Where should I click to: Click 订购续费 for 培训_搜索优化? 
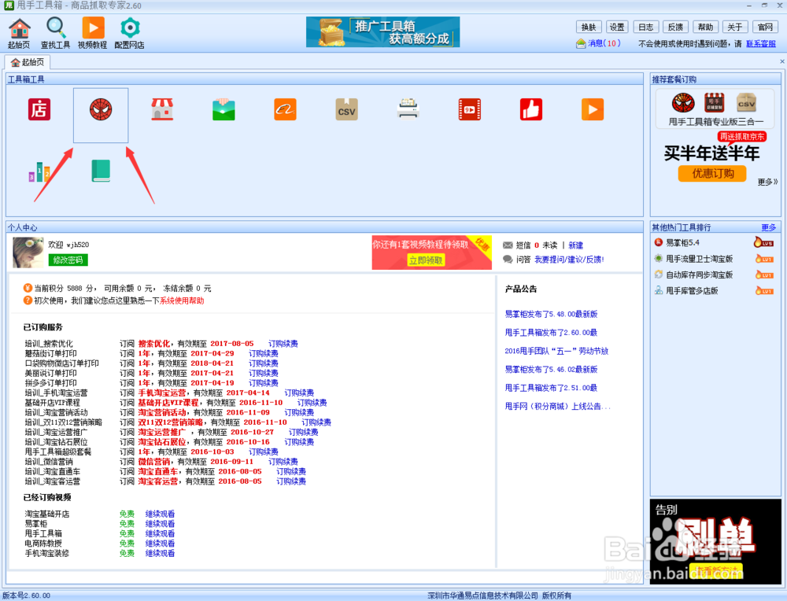coord(283,344)
